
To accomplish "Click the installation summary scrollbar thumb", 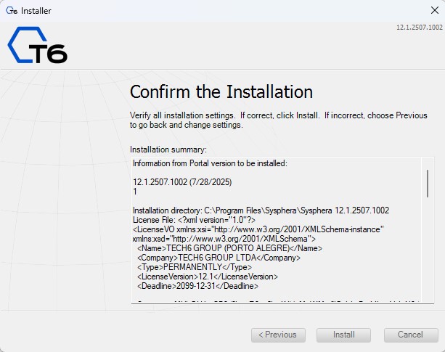I will (x=428, y=184).
